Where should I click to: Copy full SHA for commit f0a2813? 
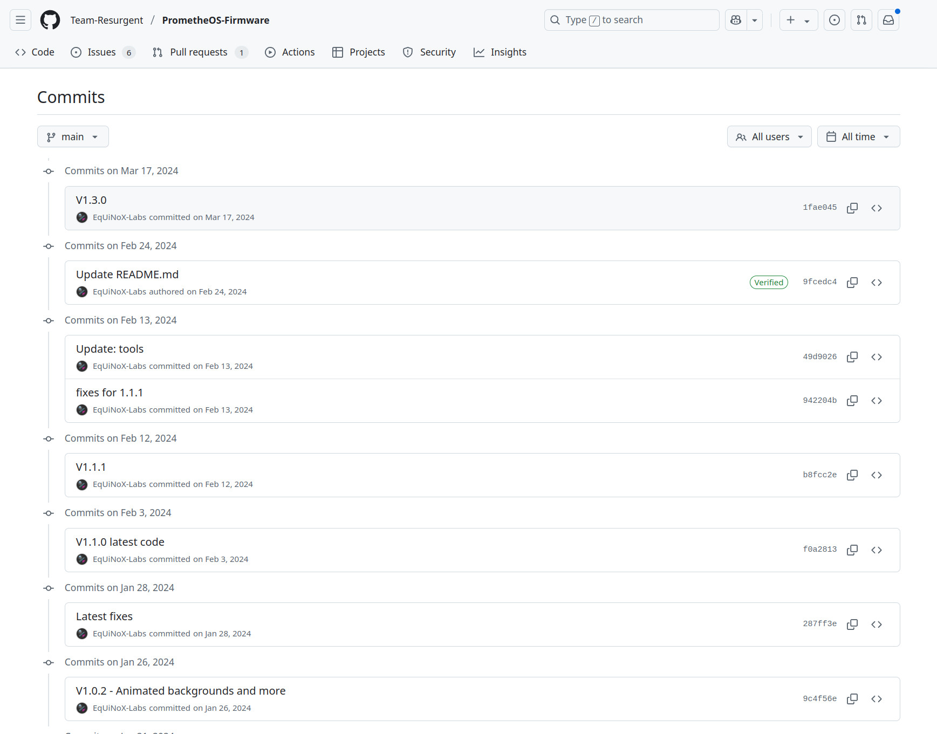coord(852,550)
